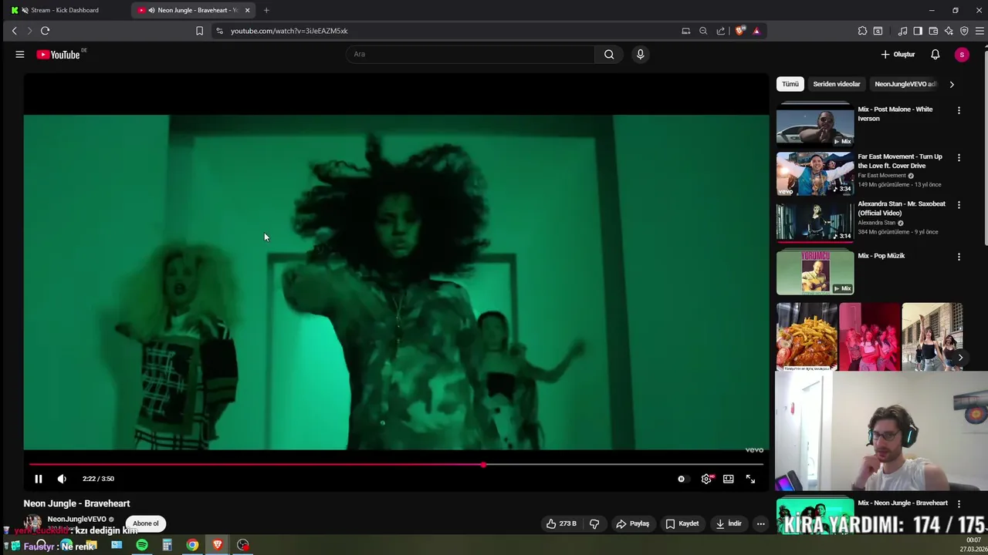Dislike the Braveheart video

coord(594,523)
